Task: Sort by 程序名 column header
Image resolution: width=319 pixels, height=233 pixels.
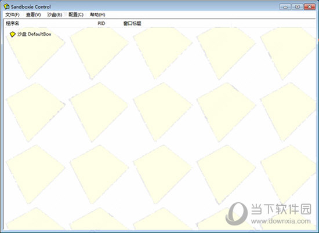Action: point(12,23)
